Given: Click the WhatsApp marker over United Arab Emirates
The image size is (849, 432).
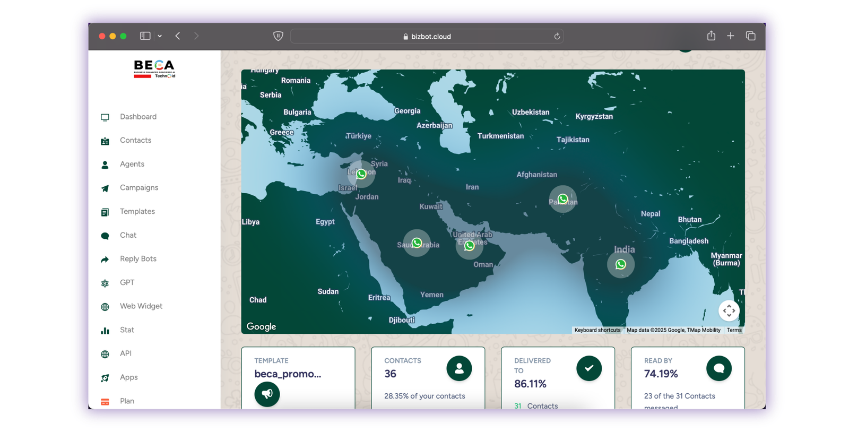Looking at the screenshot, I should click(469, 246).
